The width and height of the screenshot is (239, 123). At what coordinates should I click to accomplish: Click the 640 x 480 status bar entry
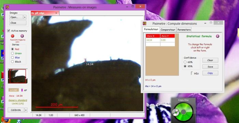click(x=80, y=115)
